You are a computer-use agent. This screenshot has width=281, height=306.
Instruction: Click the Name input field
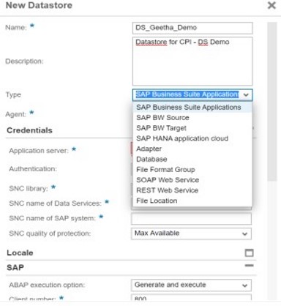(x=192, y=28)
